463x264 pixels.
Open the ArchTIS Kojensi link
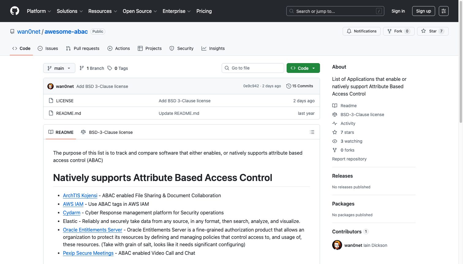pyautogui.click(x=80, y=195)
